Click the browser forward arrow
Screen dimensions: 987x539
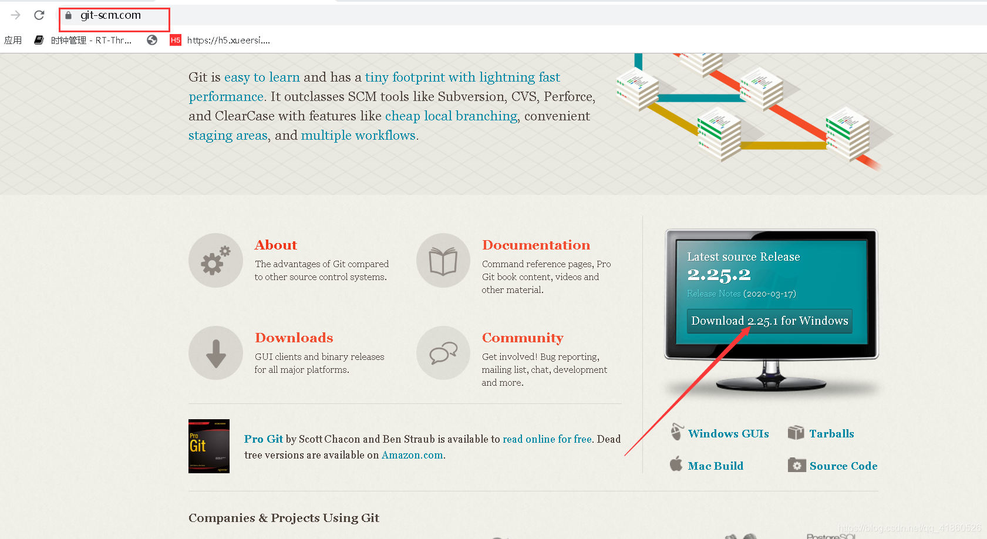point(16,15)
